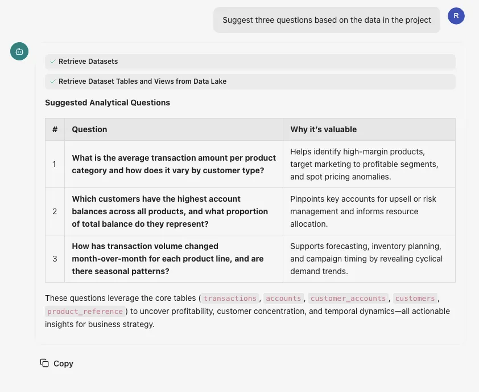Click the Question column header
The image size is (479, 392).
click(89, 129)
